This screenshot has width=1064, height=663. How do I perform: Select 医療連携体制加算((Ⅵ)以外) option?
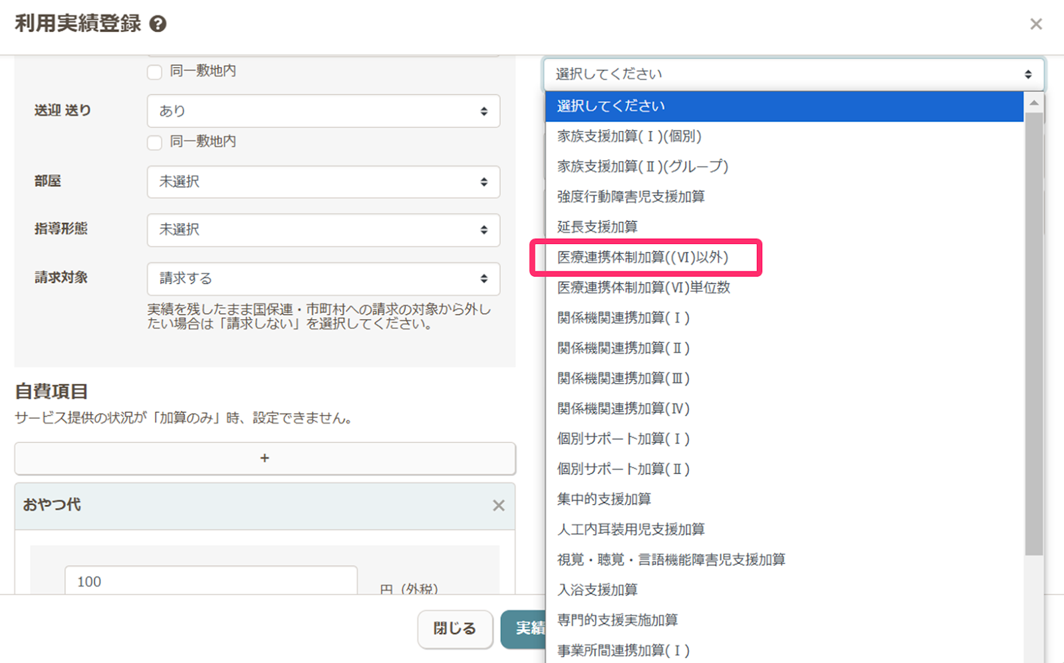point(642,257)
